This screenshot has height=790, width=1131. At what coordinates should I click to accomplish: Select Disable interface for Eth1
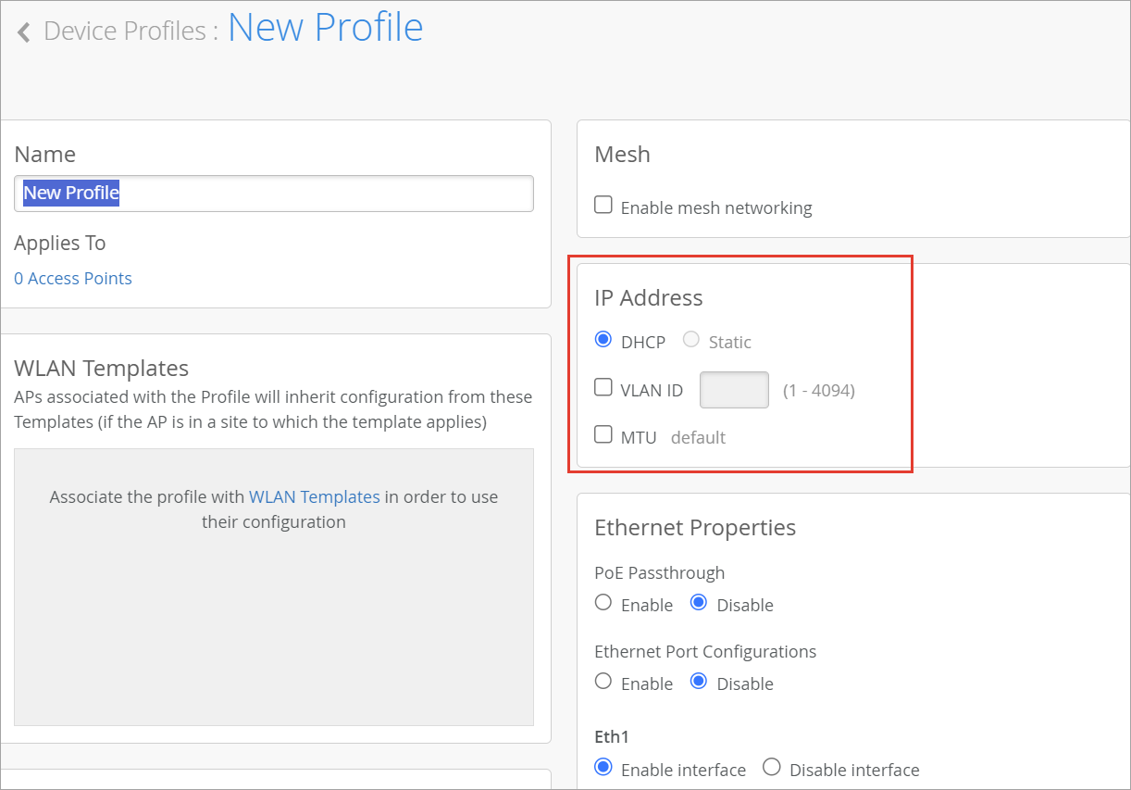[772, 768]
